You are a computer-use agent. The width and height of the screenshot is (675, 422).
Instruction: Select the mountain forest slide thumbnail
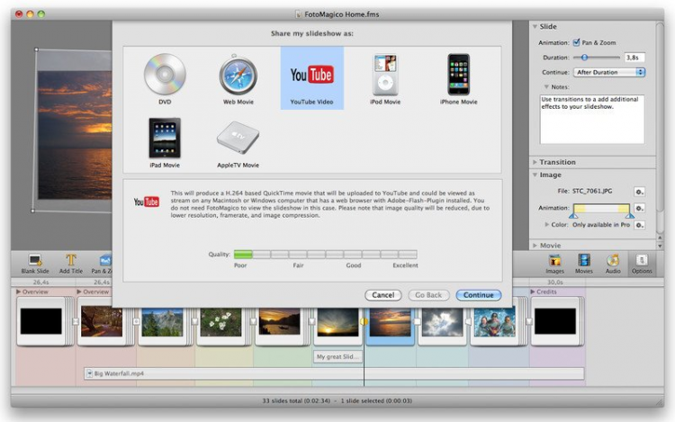pos(162,321)
